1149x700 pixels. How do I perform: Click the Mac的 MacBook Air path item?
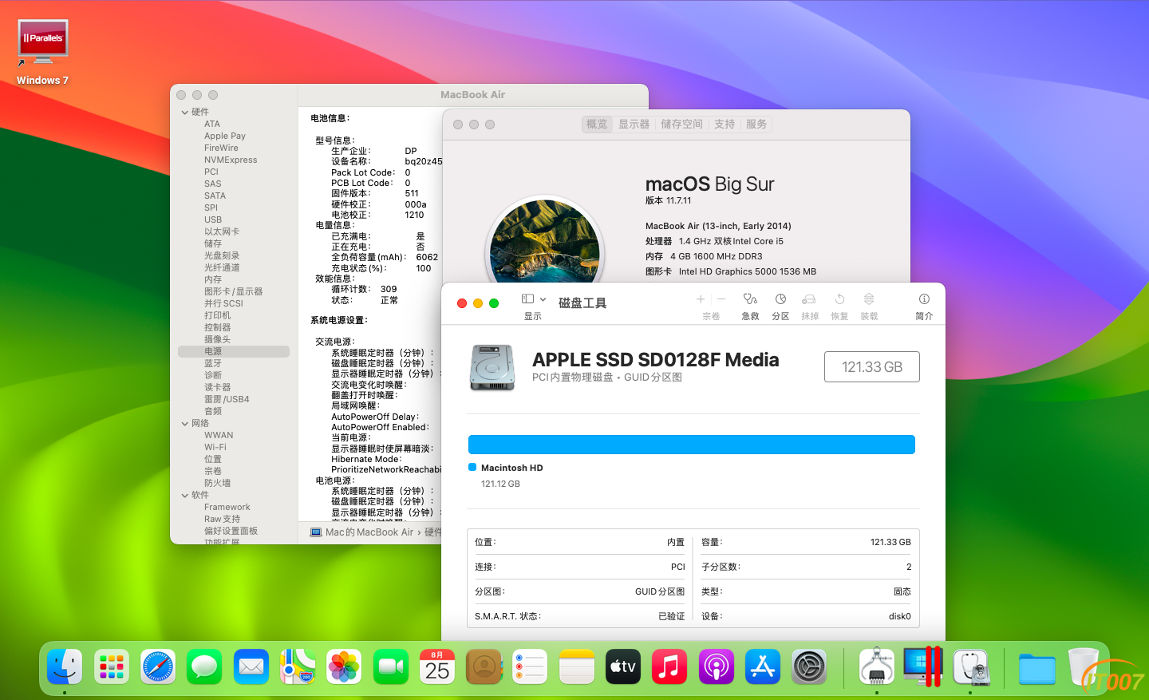[361, 532]
